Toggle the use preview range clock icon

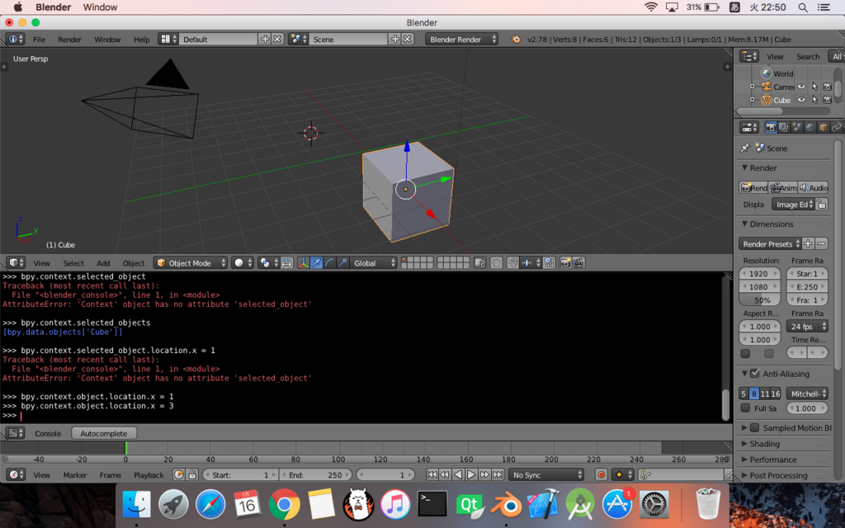point(179,474)
